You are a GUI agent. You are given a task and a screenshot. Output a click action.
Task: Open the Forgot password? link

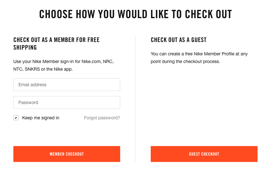tap(102, 118)
